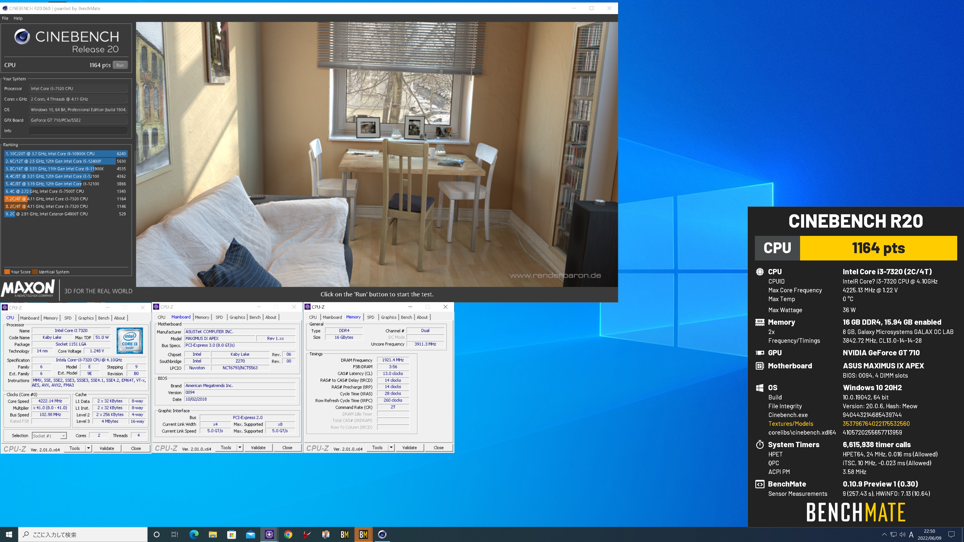Open the Windows Start menu
The image size is (964, 542).
(x=9, y=534)
